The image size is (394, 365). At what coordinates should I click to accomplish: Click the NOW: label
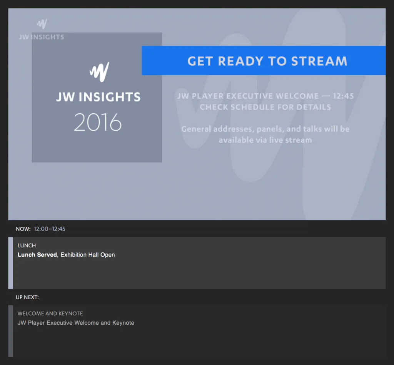[23, 229]
